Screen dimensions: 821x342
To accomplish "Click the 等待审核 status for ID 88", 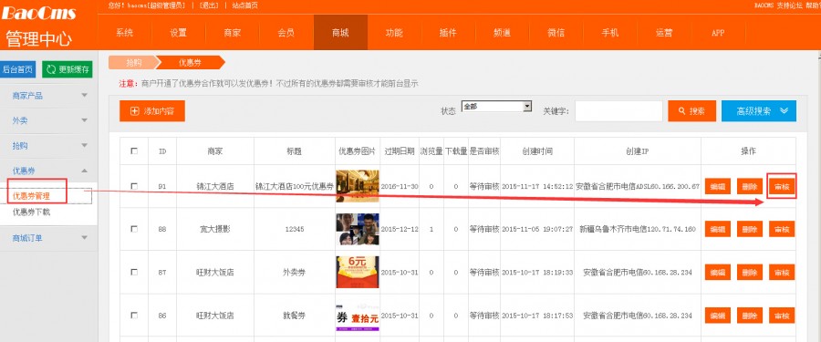I will (x=484, y=229).
